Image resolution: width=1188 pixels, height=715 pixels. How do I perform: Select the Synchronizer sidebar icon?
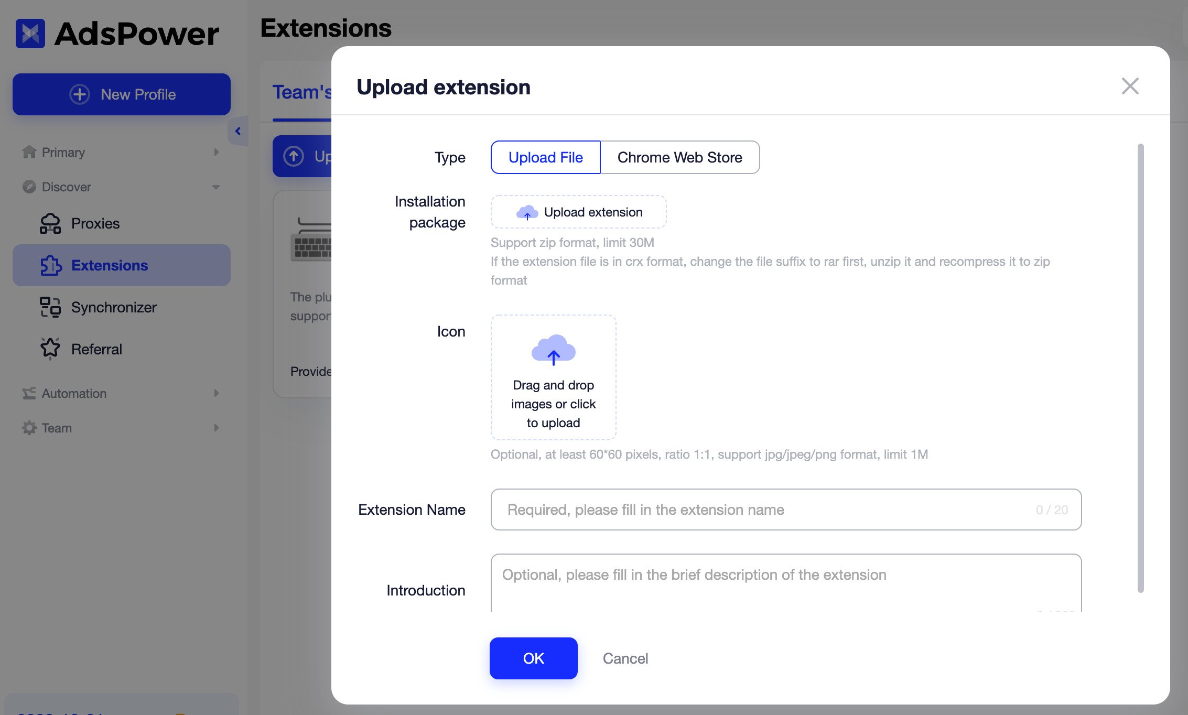click(50, 307)
